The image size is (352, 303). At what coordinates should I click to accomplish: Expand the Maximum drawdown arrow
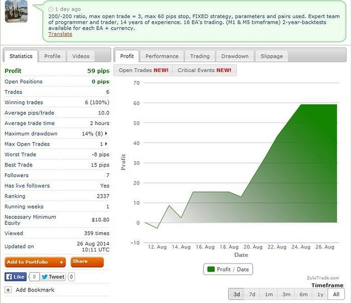(106, 133)
